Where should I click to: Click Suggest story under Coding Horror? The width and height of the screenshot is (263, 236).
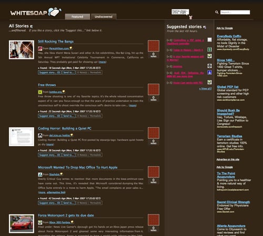click(49, 155)
